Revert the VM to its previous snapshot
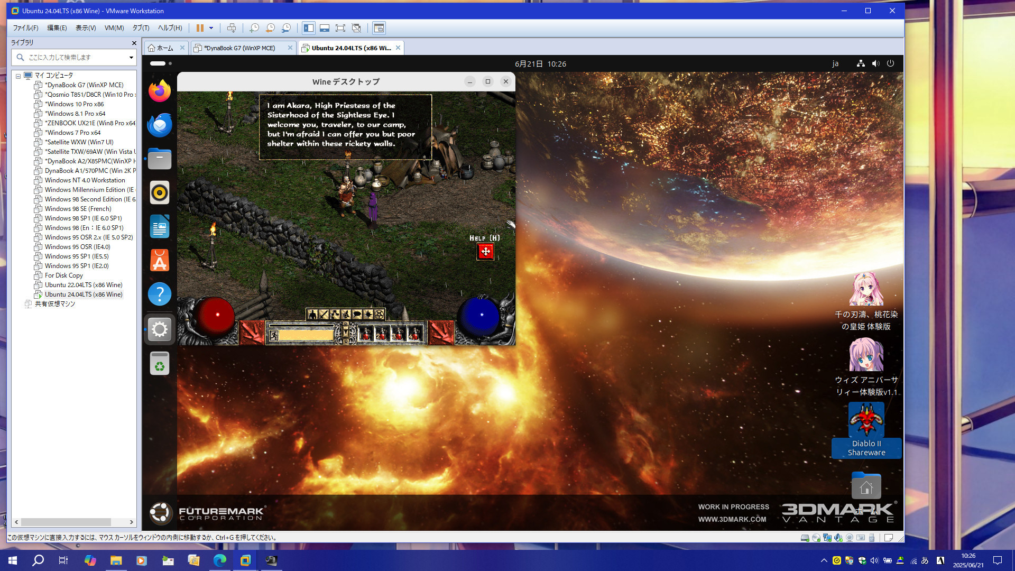The image size is (1015, 571). (x=270, y=28)
